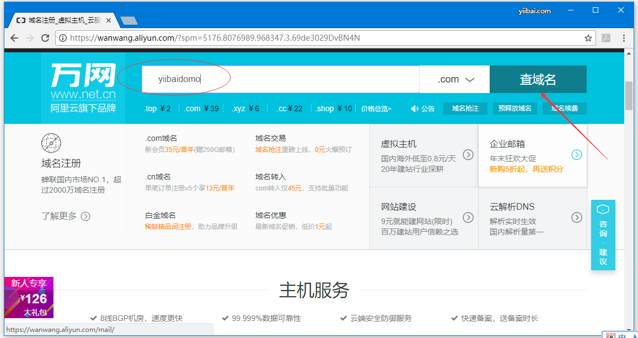638x338 pixels.
Task: Click arrow icon next to 云解析DNS
Action: point(576,217)
